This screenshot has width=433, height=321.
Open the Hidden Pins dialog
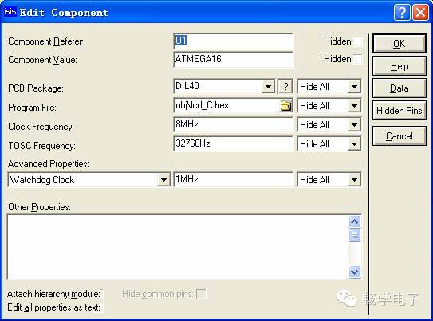[x=399, y=111]
